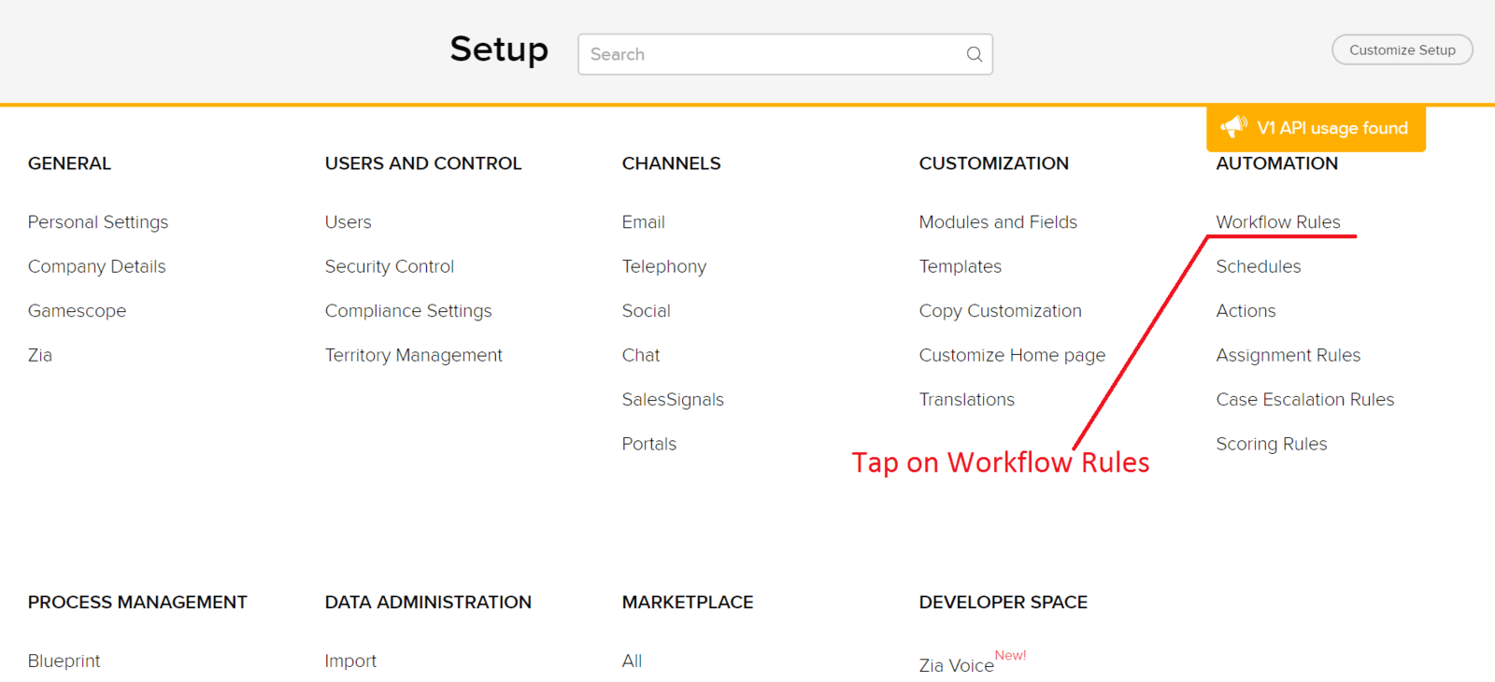Screen dimensions: 1495x682
Task: Open Customize Setup
Action: click(1402, 50)
